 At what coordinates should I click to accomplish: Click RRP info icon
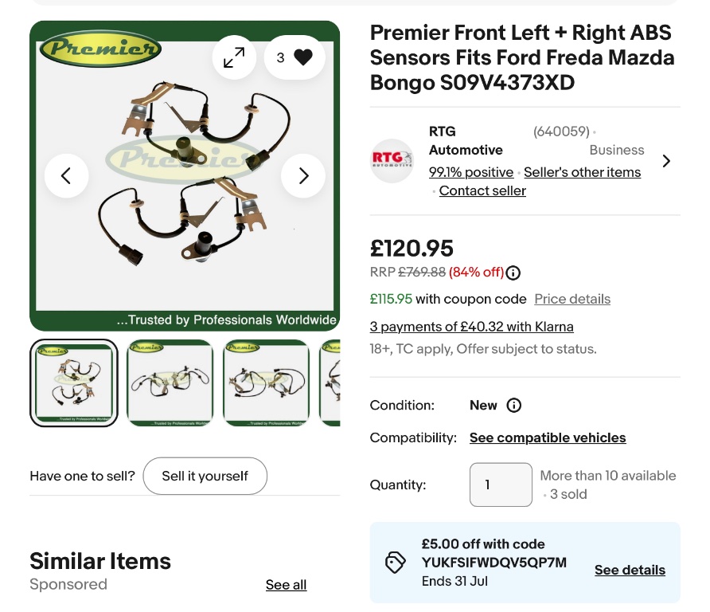[513, 273]
